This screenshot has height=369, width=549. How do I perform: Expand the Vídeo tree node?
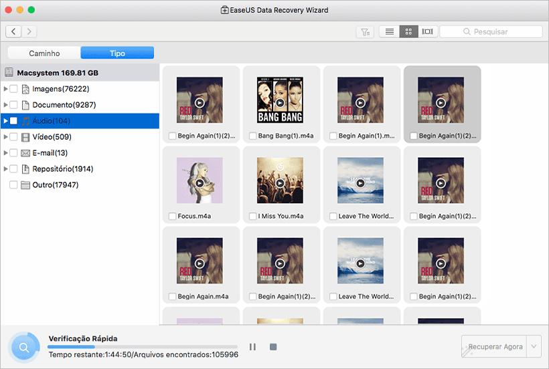coord(5,137)
